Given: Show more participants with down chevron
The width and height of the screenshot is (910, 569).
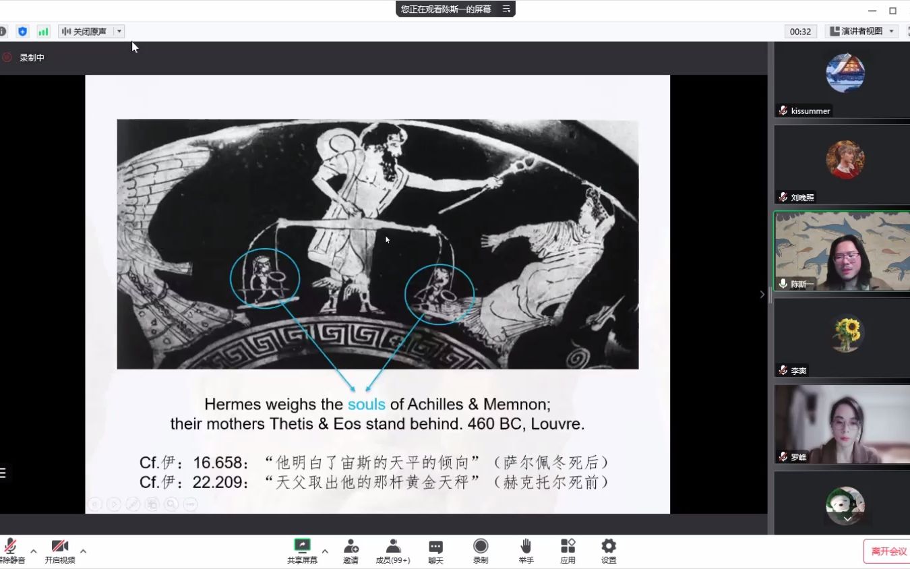Looking at the screenshot, I should pos(848,518).
